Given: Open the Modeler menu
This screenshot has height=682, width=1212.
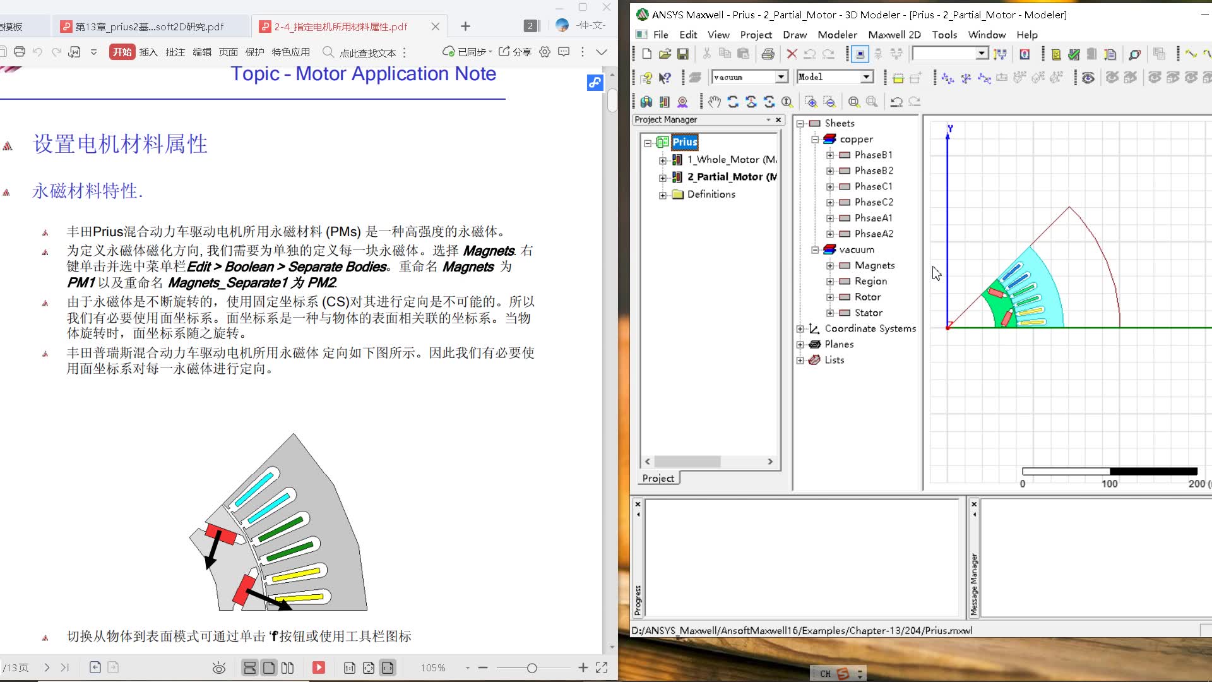Looking at the screenshot, I should [837, 35].
